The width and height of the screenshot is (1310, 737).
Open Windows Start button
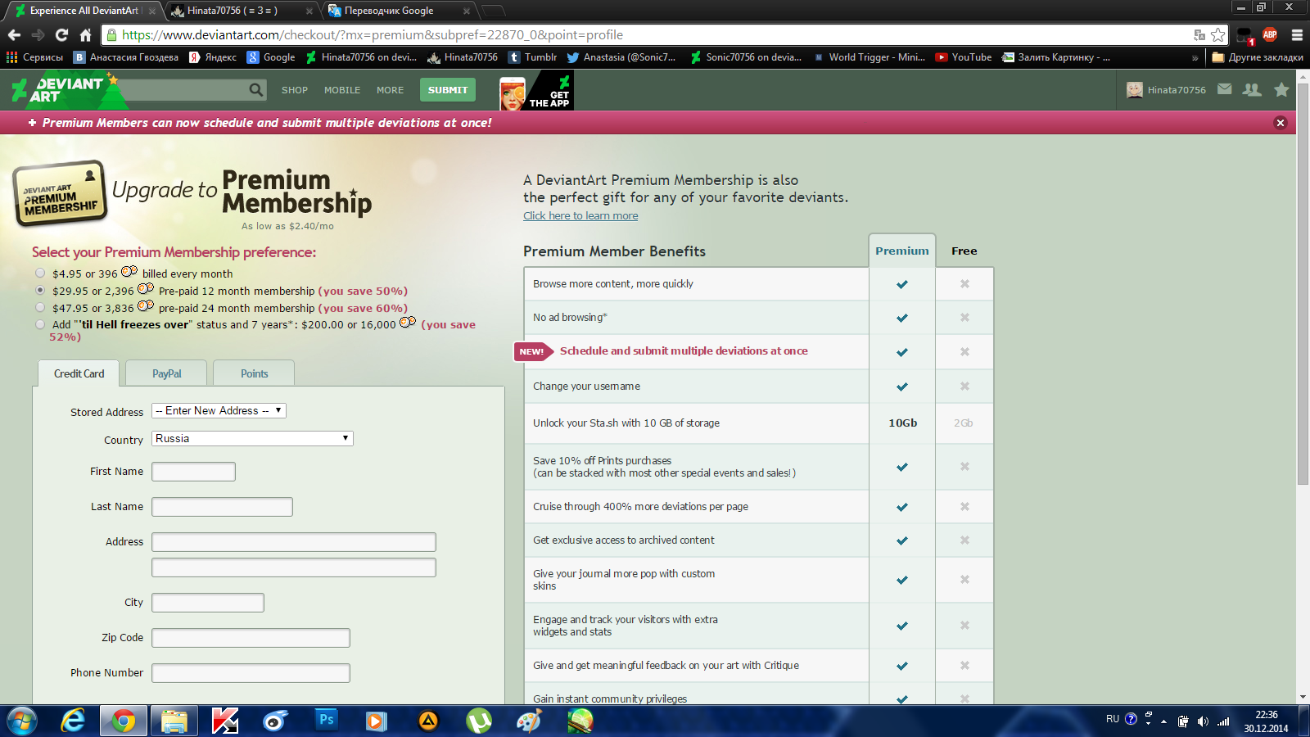click(x=22, y=721)
